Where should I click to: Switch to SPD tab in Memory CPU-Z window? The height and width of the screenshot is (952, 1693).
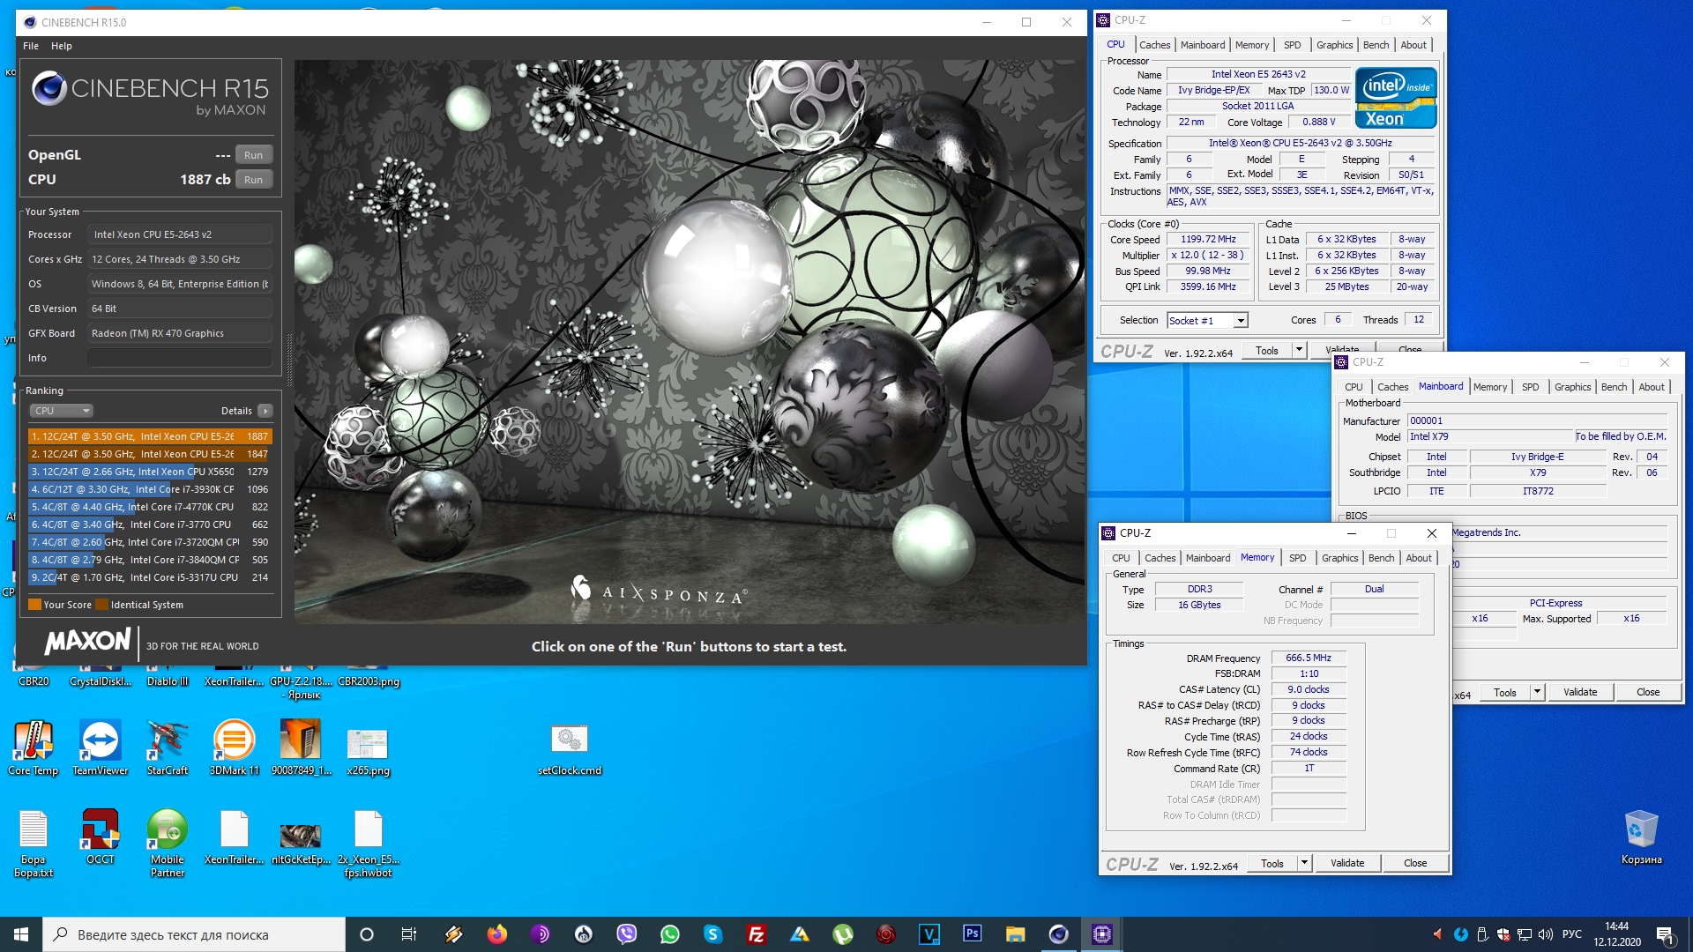(1297, 558)
